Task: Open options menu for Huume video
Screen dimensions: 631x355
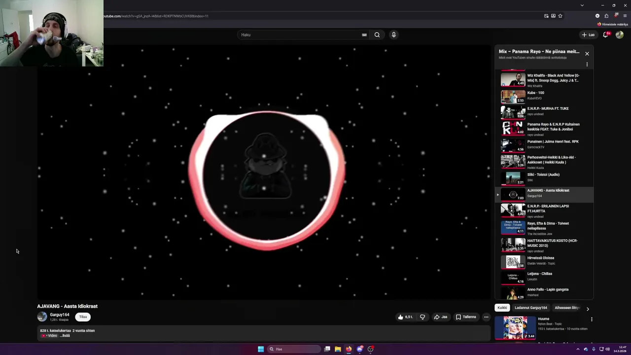Action: [592, 319]
